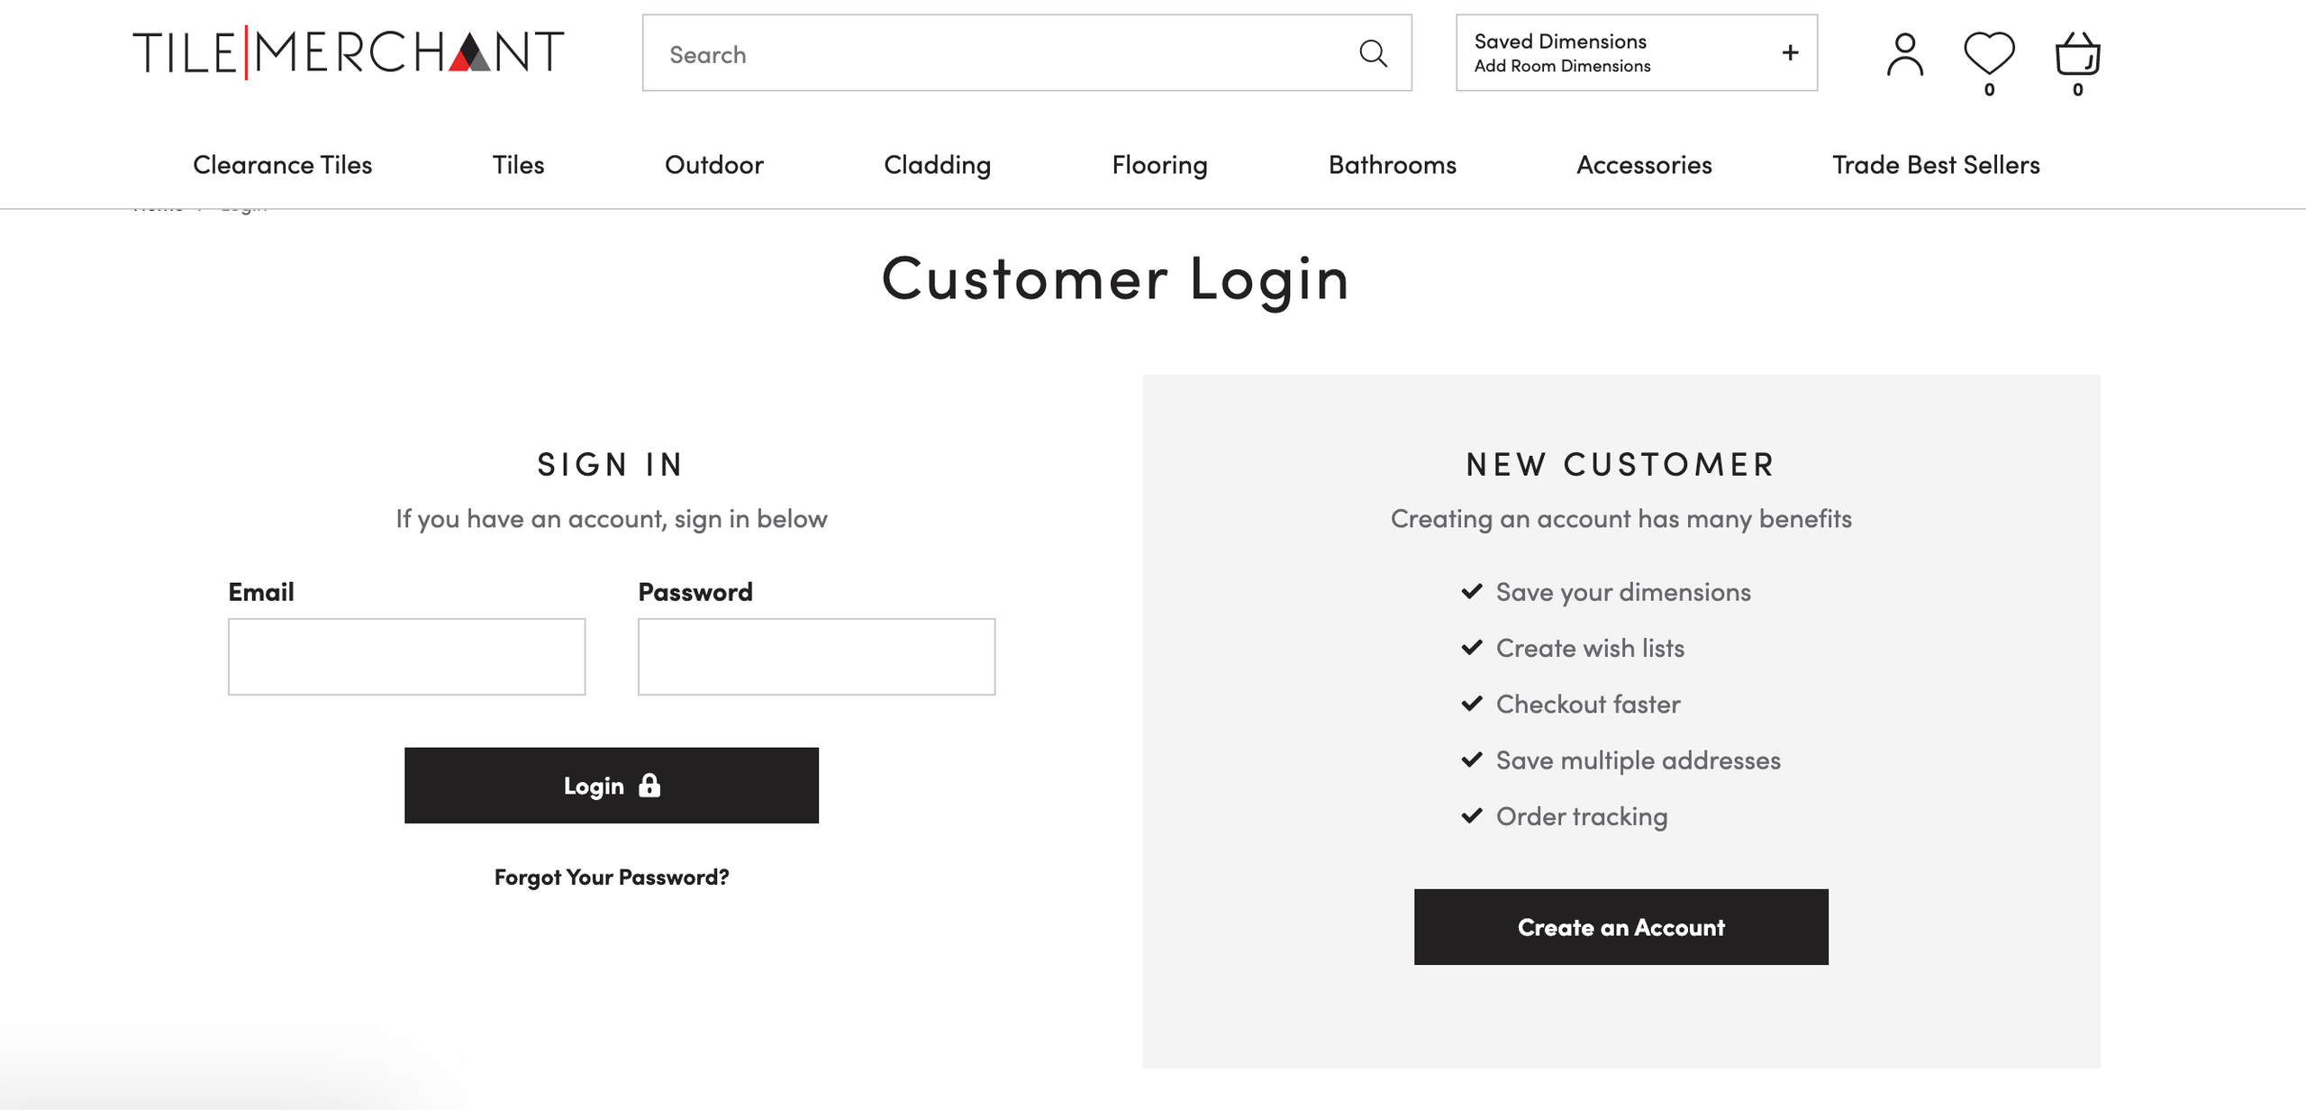The image size is (2306, 1110).
Task: Click the Forgot Your Password link
Action: [612, 877]
